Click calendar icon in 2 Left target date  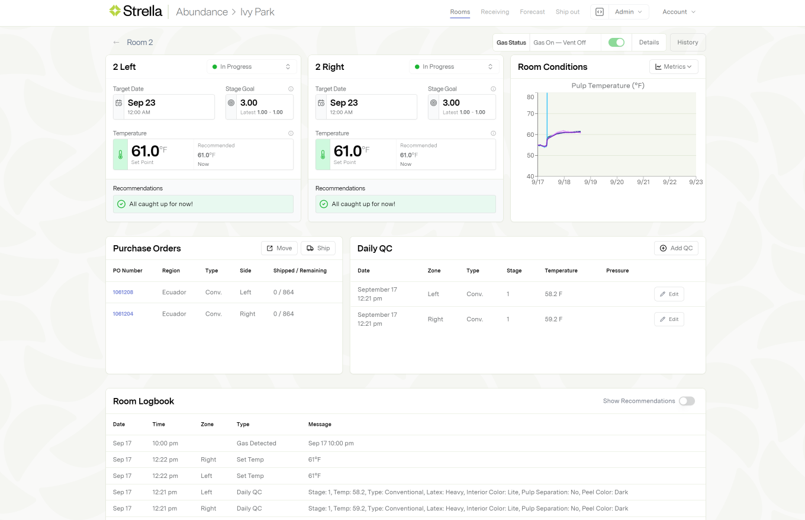(119, 103)
